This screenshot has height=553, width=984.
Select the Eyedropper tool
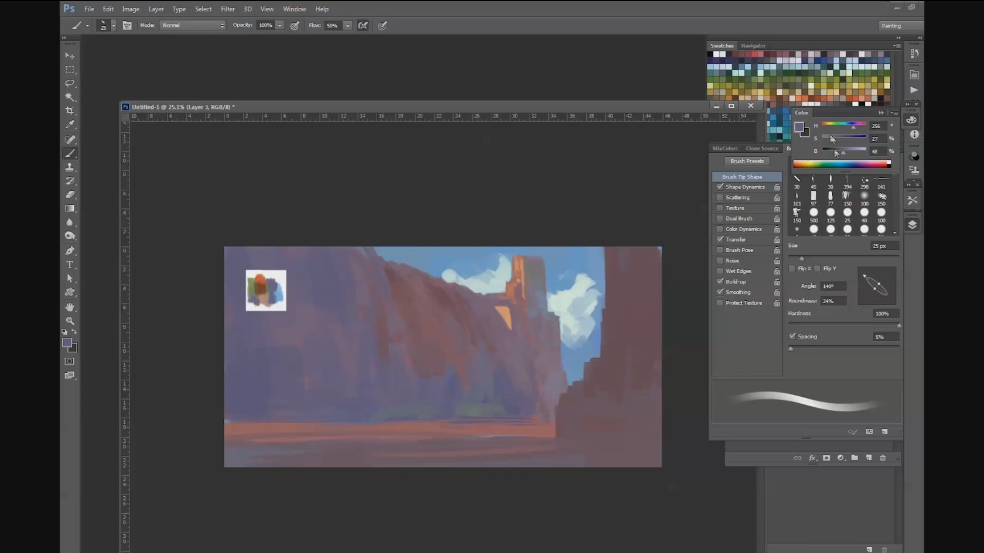point(70,125)
